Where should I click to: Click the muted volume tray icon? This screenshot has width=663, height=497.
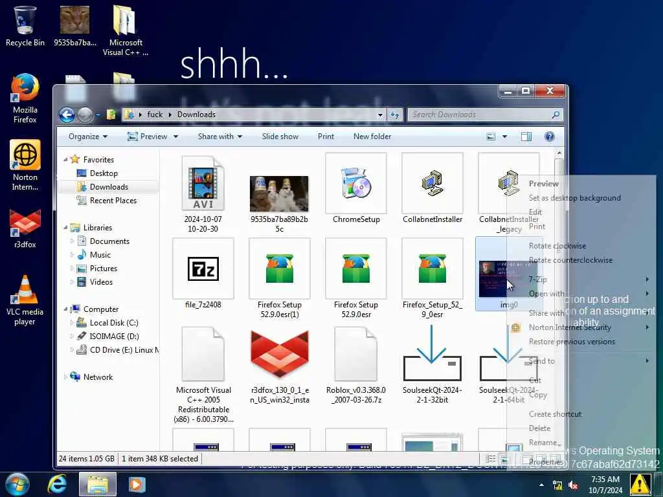(574, 485)
